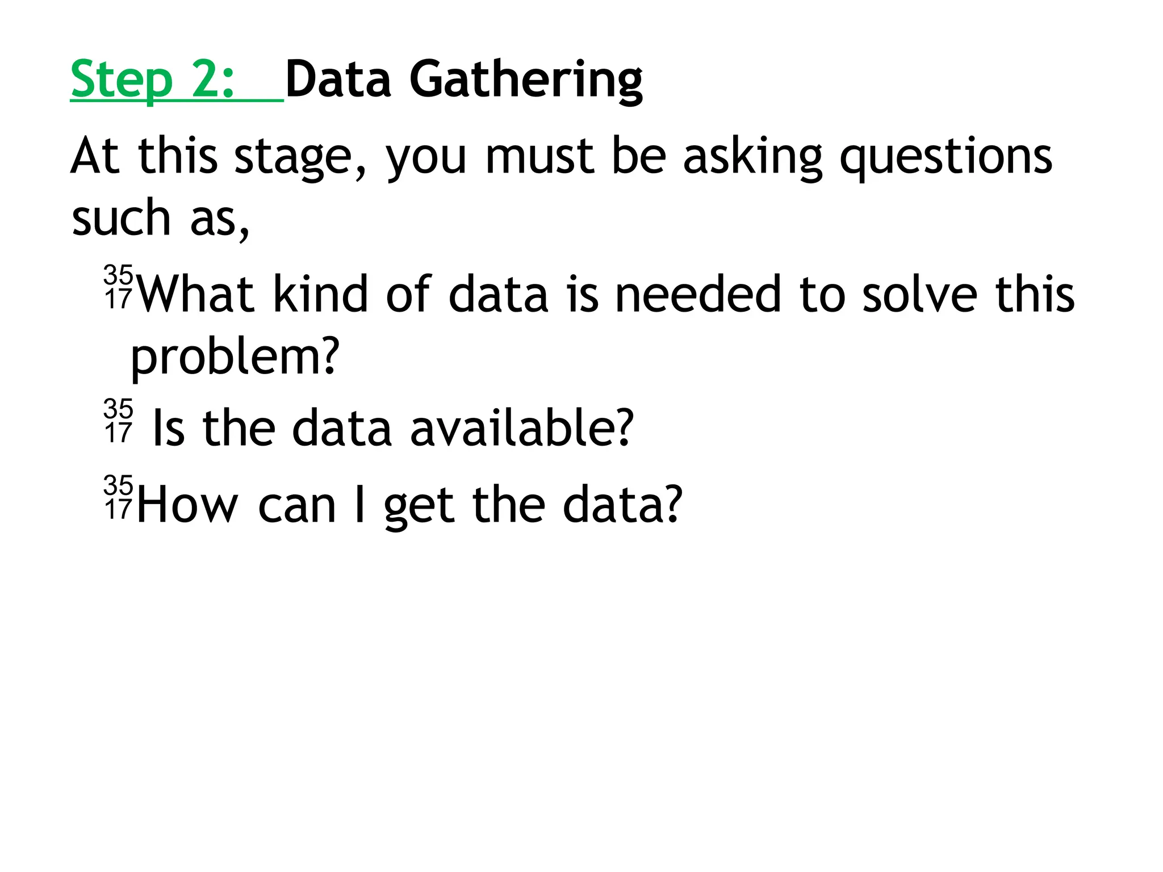Click the "Is the data available?" bullet text
Viewport: 1163px width, 872px height.
[x=393, y=427]
